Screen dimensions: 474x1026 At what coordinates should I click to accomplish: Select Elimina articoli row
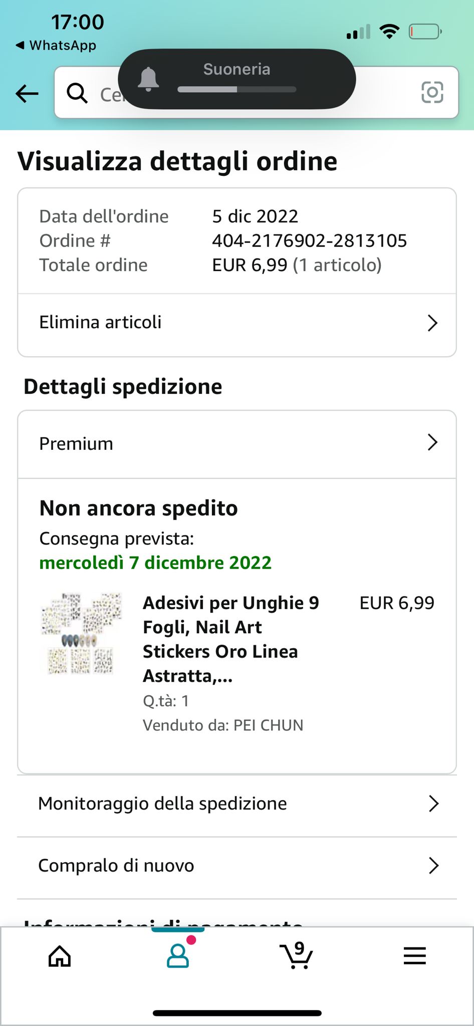pyautogui.click(x=101, y=322)
